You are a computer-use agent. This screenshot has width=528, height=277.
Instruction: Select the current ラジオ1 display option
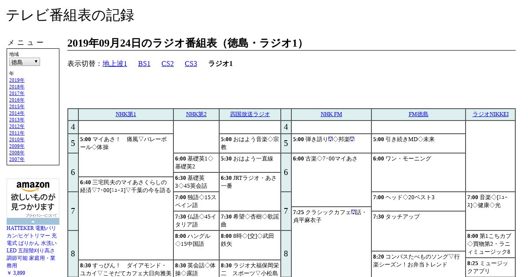point(220,64)
